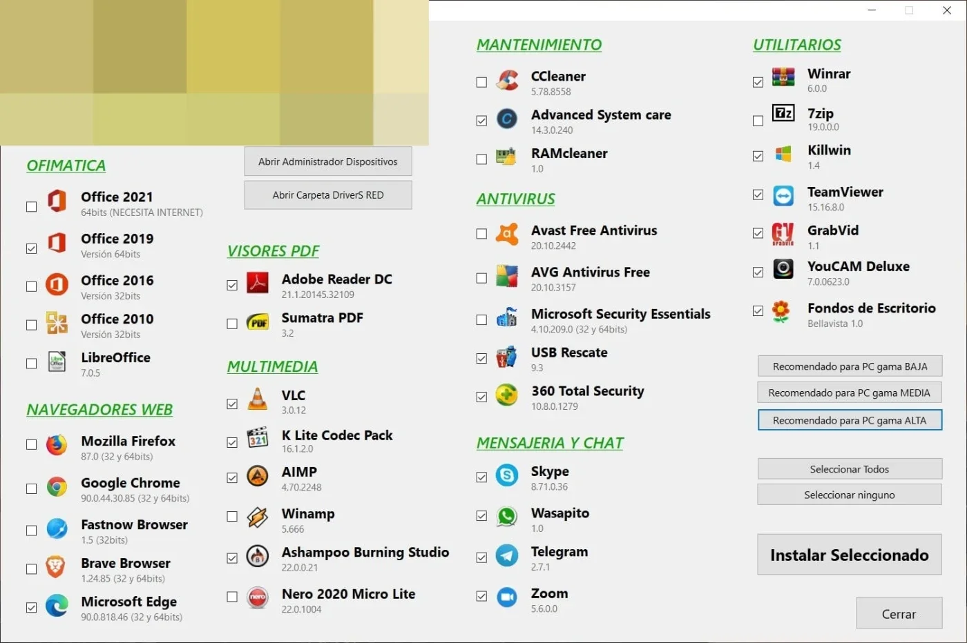Click the TeamViewer icon
The image size is (967, 643).
coord(783,196)
